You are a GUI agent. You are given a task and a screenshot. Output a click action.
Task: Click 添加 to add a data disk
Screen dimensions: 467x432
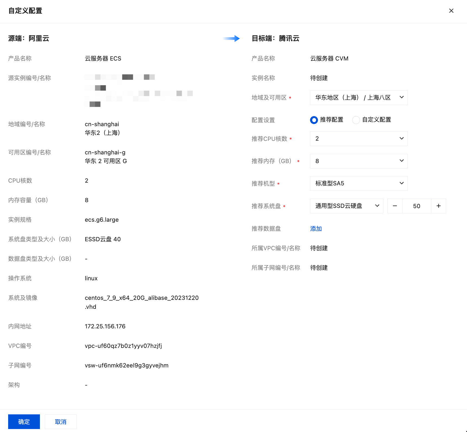316,229
